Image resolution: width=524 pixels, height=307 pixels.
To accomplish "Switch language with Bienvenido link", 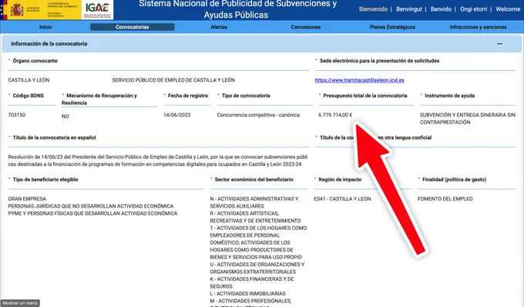I will pyautogui.click(x=373, y=9).
